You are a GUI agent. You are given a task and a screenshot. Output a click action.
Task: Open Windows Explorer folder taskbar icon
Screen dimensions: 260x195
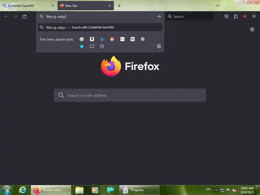coord(79,190)
